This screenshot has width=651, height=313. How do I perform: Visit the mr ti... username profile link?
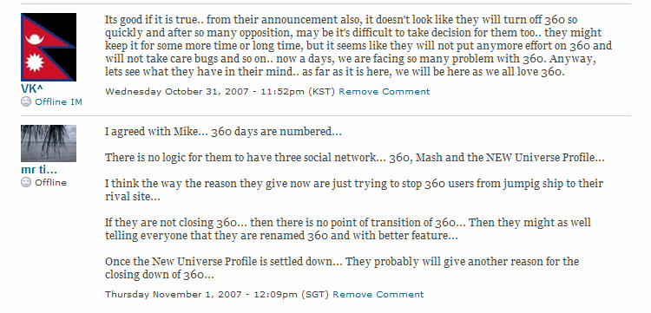point(39,169)
